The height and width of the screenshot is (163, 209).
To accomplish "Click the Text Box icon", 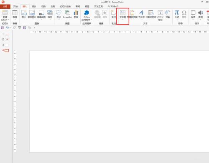I will [x=122, y=13].
